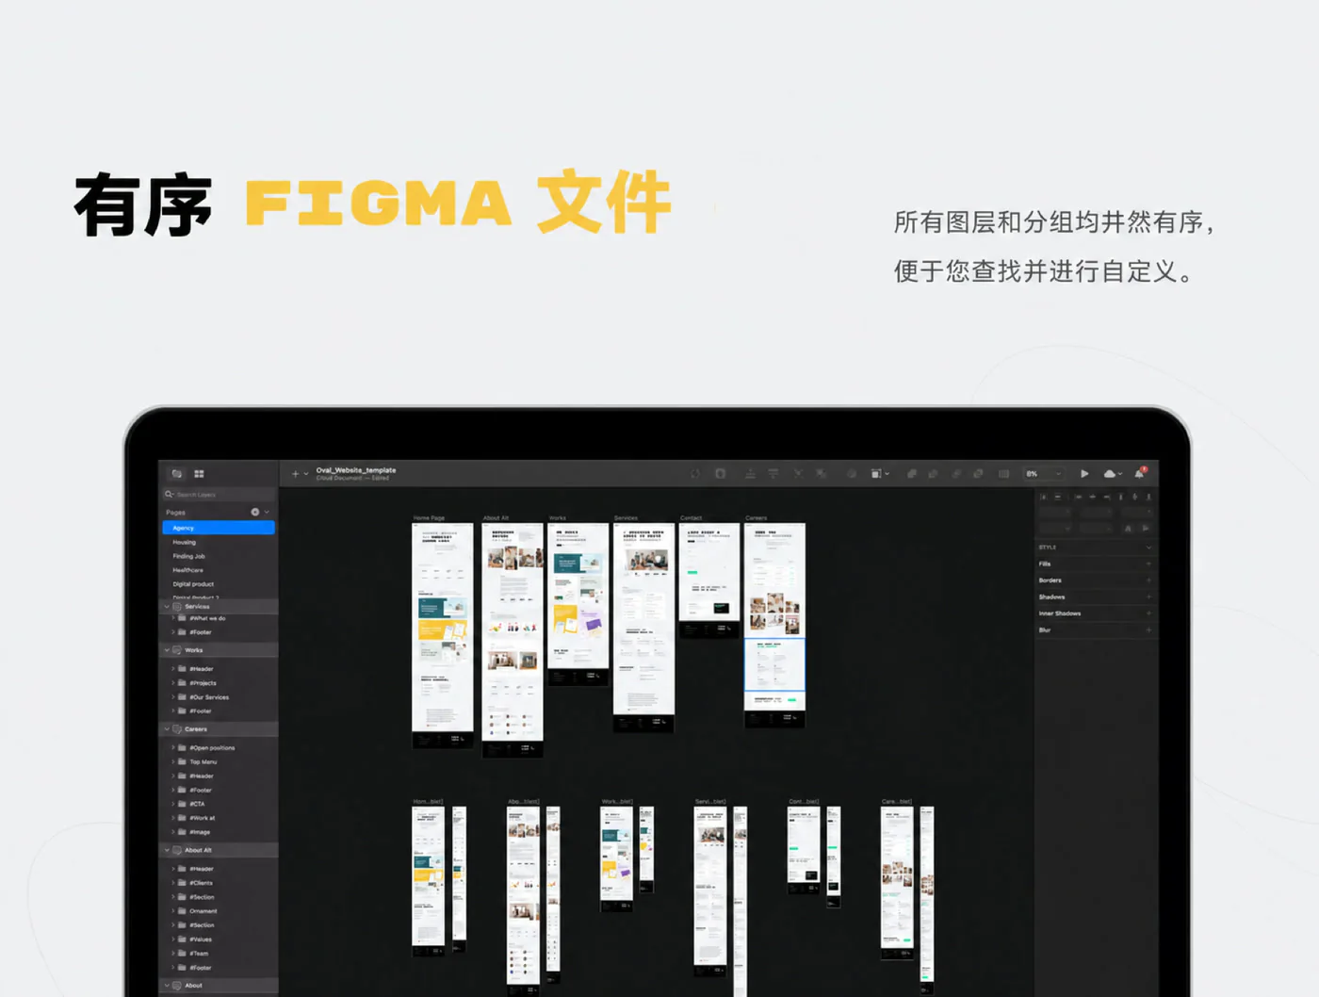The width and height of the screenshot is (1319, 997).
Task: Click the align bottom icon in inspector
Action: [1148, 497]
